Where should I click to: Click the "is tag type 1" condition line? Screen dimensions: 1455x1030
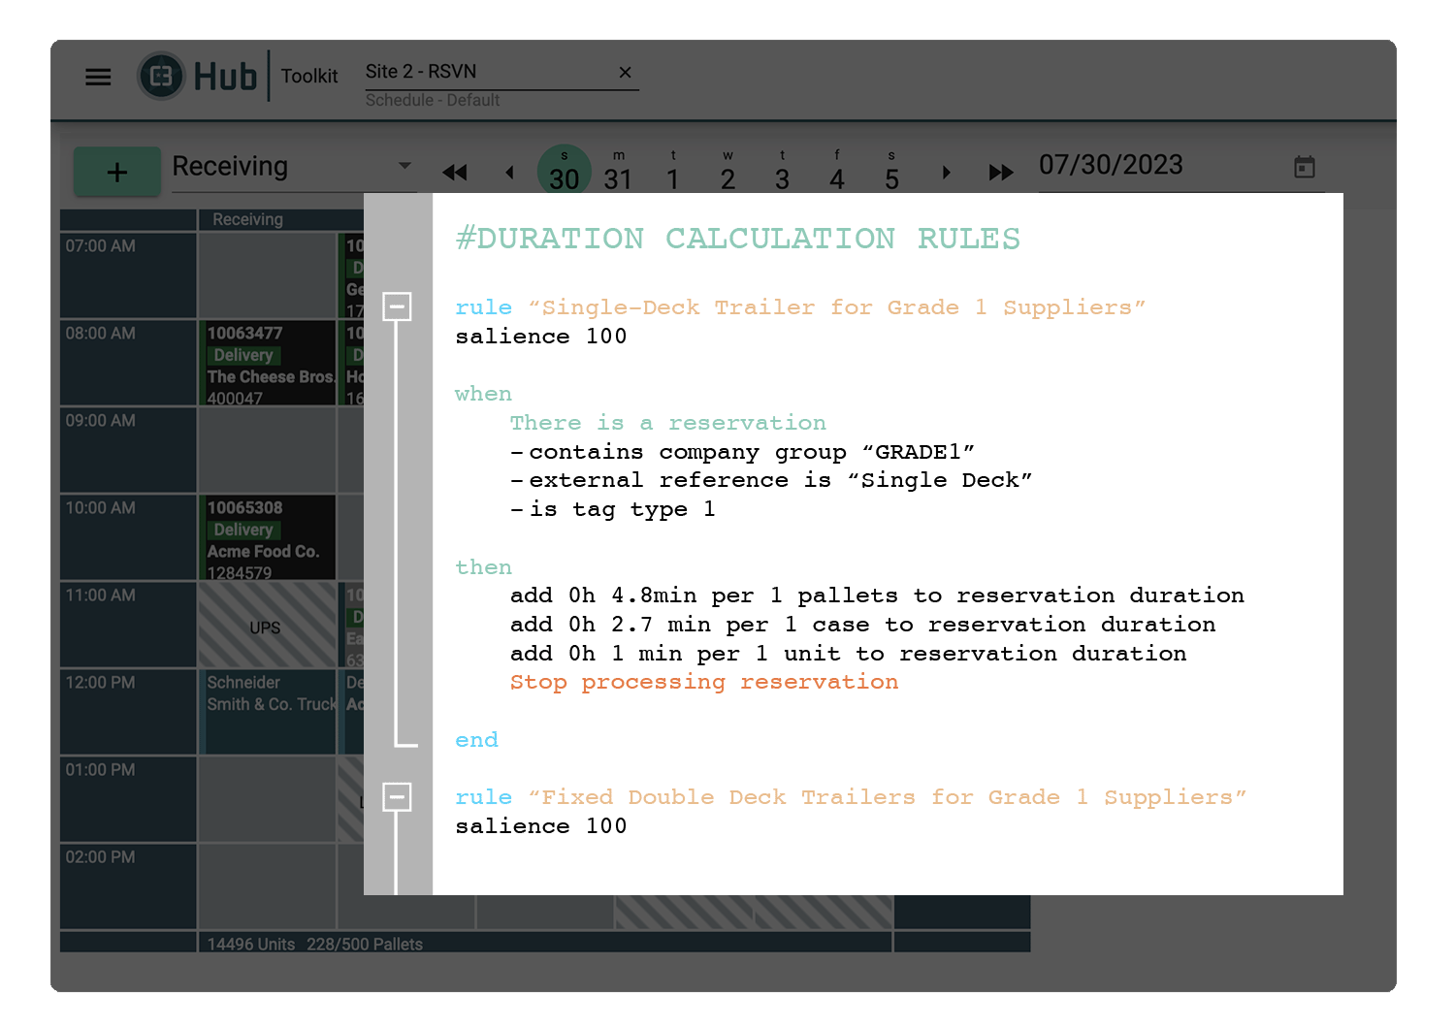pyautogui.click(x=613, y=509)
